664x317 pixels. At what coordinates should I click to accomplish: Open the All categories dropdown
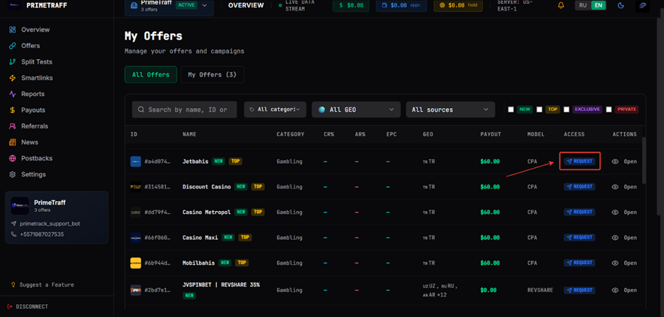pyautogui.click(x=275, y=109)
